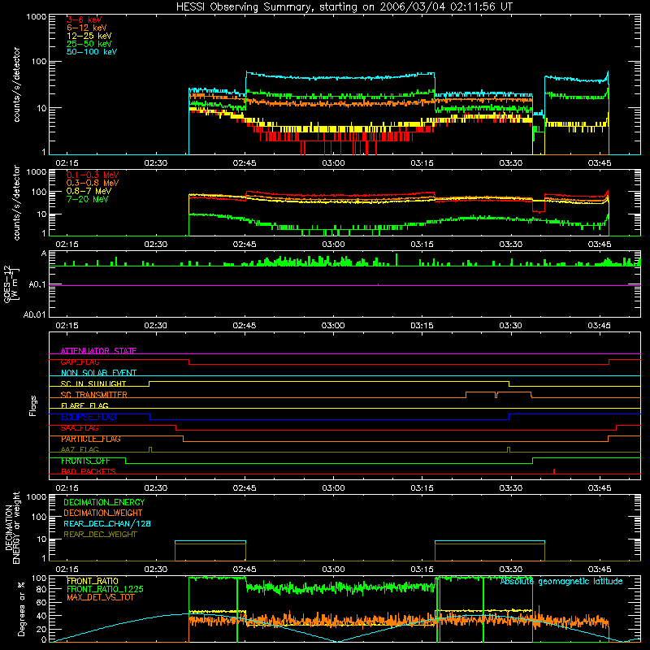
Task: Click the 03:30 tick below the decimation panel
Action: tap(511, 570)
